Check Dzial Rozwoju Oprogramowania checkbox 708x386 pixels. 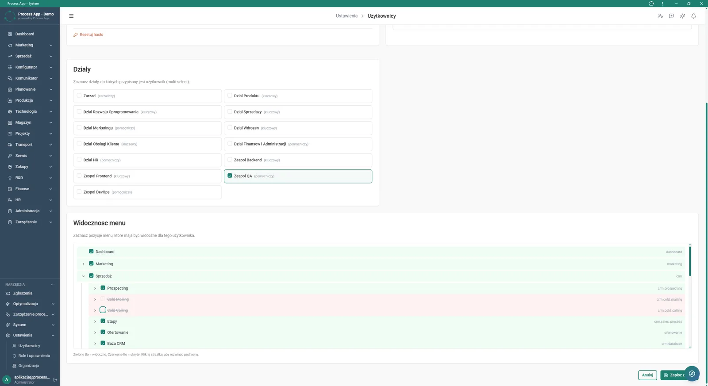point(79,111)
